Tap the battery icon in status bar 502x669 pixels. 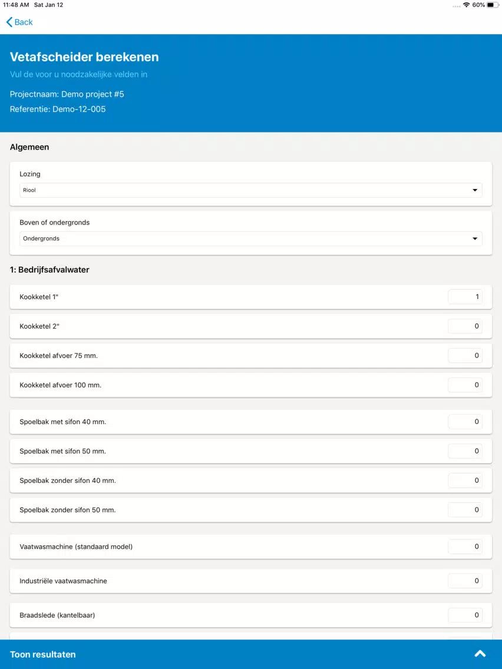[x=493, y=5]
